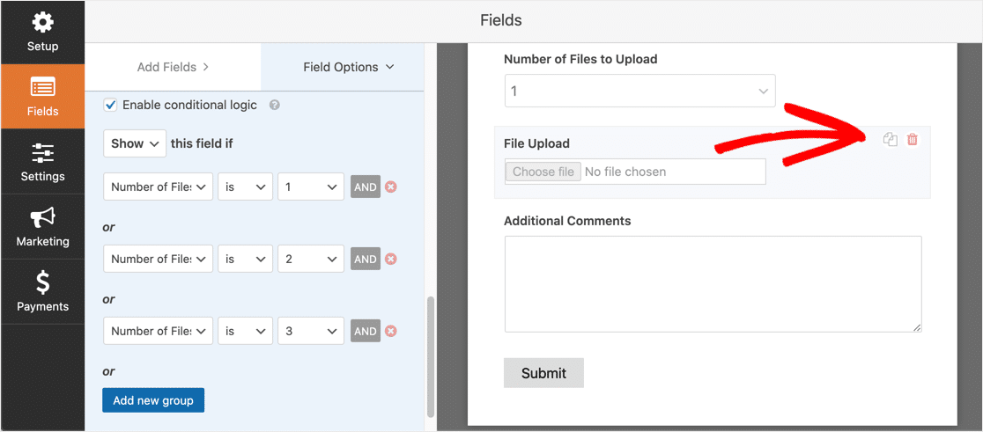Open the Settings sliders panel
Viewport: 983px width, 432px height.
(x=42, y=162)
